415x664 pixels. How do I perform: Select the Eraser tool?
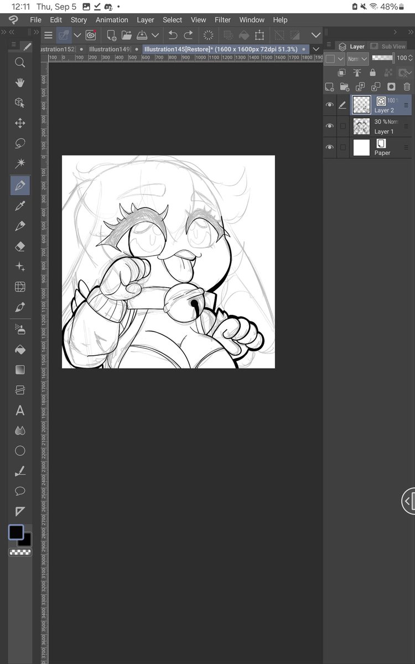pyautogui.click(x=20, y=246)
